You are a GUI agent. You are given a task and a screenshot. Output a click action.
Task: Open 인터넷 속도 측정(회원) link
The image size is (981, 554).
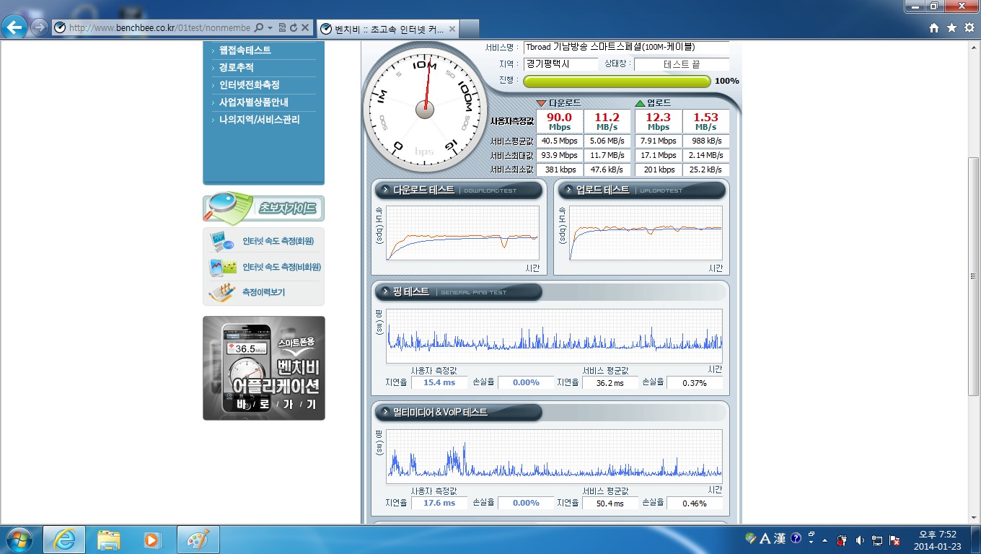pyautogui.click(x=278, y=241)
